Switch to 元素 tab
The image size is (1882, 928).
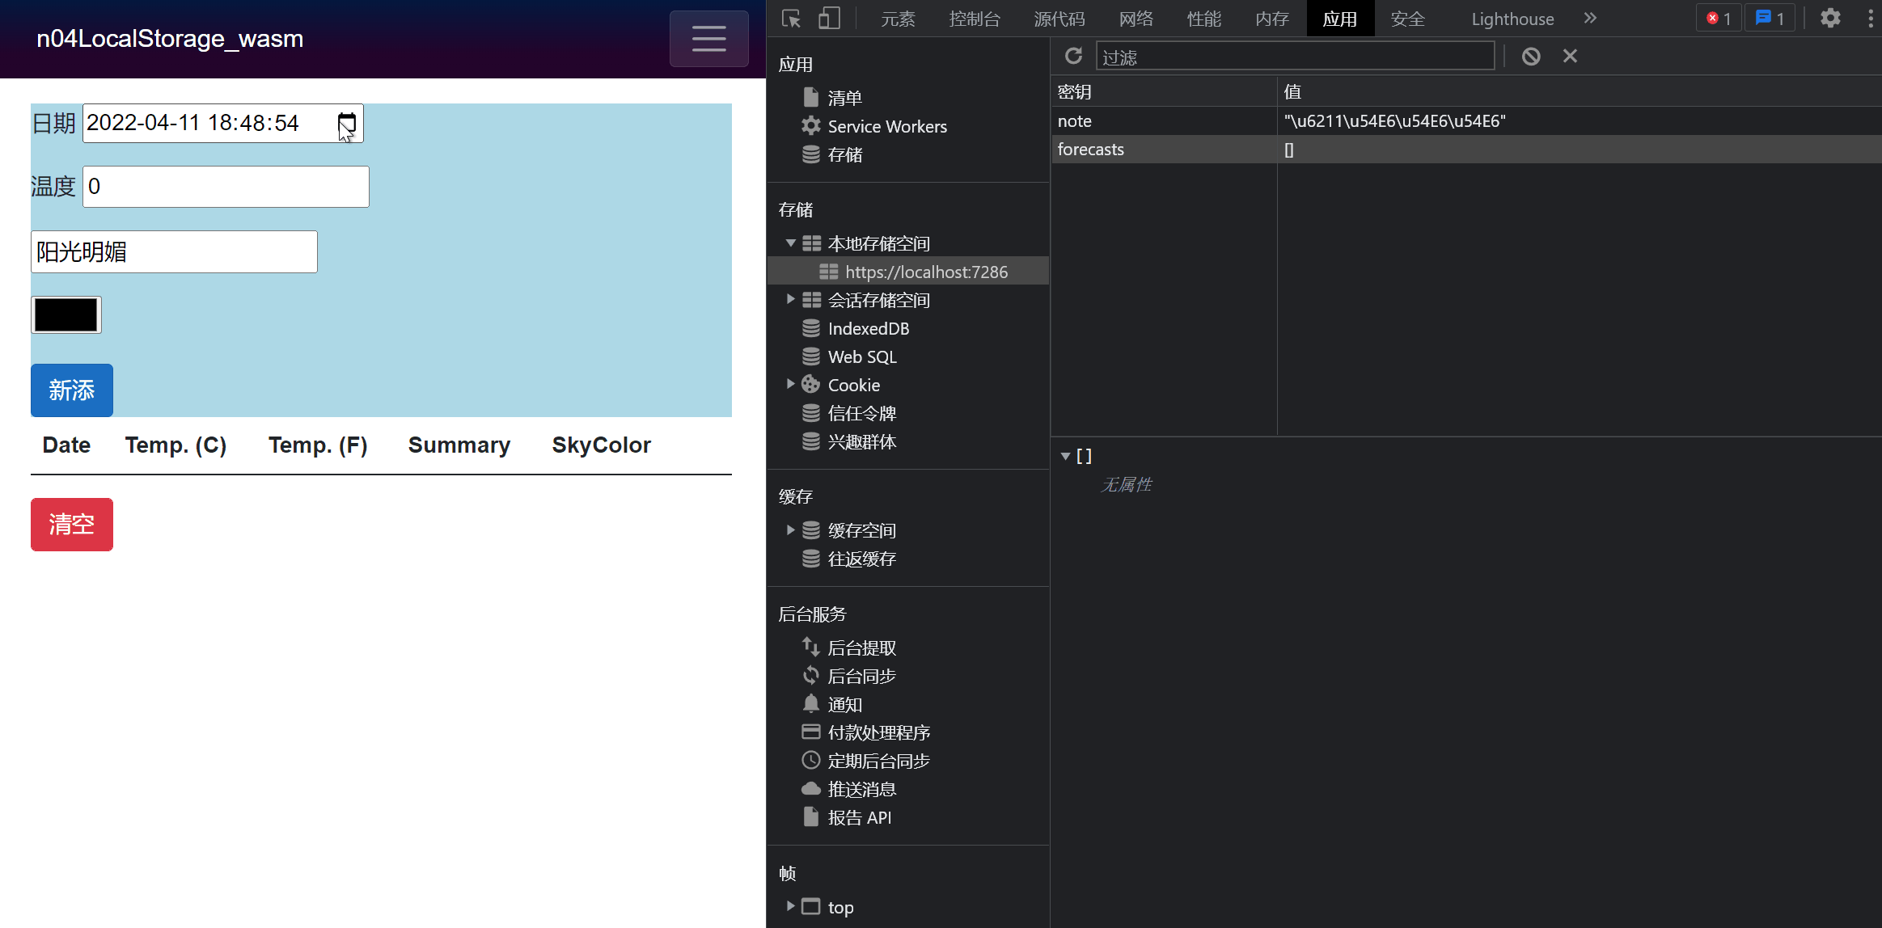(898, 19)
